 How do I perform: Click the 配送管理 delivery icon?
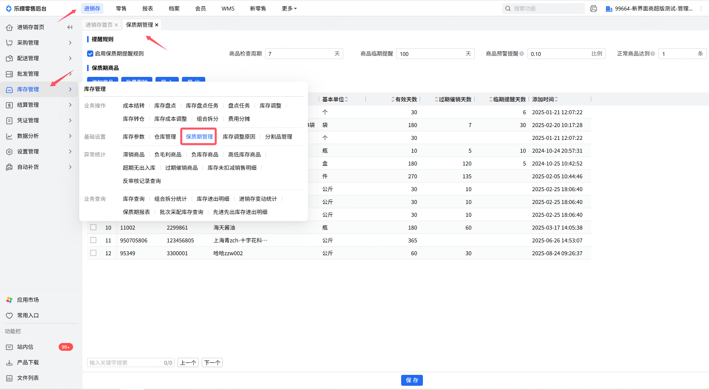click(9, 58)
